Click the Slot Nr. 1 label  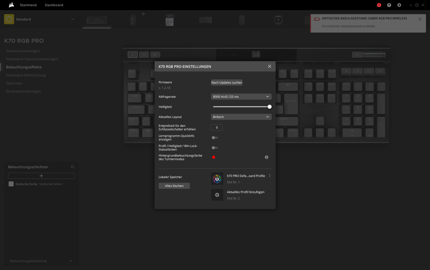pos(233,182)
